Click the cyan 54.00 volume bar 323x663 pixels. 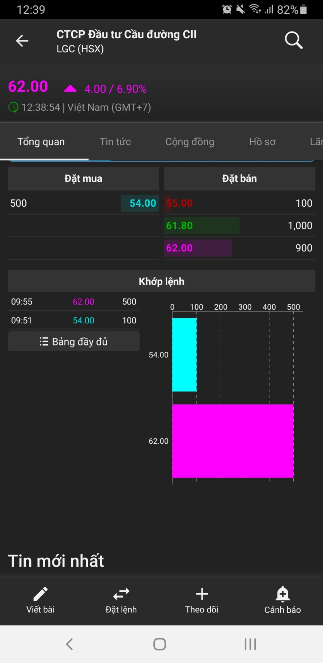184,355
